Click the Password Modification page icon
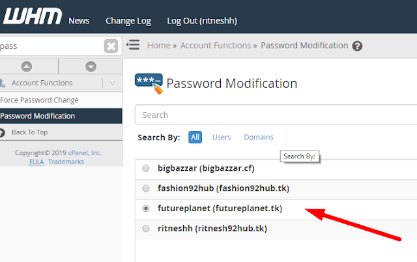This screenshot has height=262, width=417. 148,83
